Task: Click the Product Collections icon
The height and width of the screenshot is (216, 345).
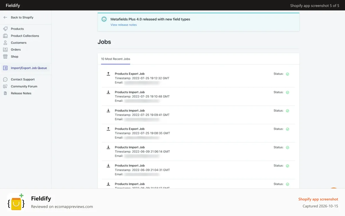Action: pyautogui.click(x=5, y=36)
